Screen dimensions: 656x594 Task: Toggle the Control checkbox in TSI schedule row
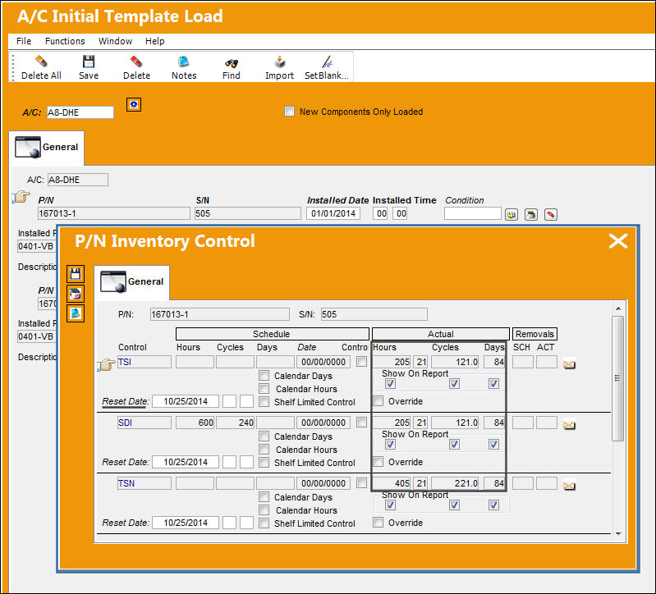click(361, 361)
